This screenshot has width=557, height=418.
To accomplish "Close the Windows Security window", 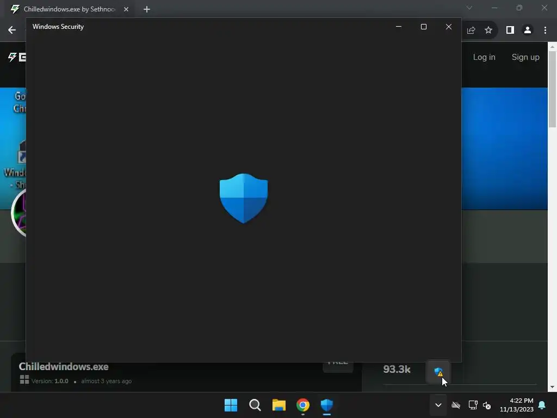I will click(449, 27).
